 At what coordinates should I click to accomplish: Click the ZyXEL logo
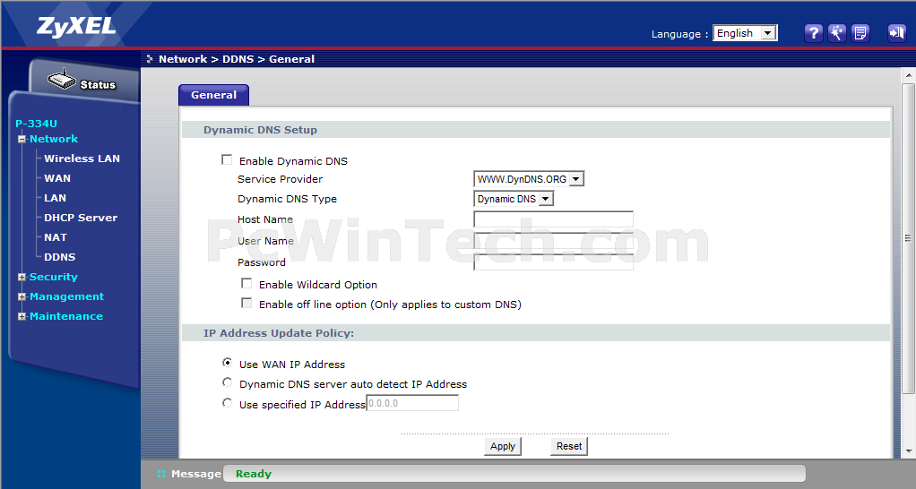tap(76, 27)
